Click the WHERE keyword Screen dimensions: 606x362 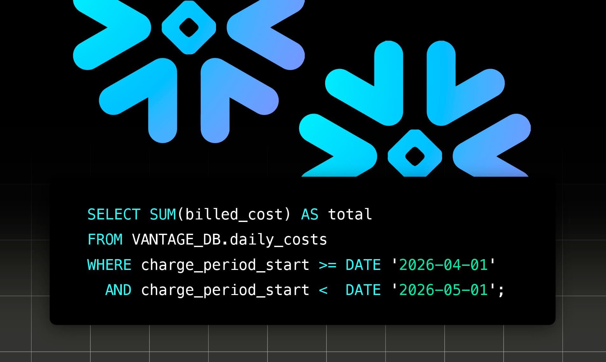click(x=109, y=265)
